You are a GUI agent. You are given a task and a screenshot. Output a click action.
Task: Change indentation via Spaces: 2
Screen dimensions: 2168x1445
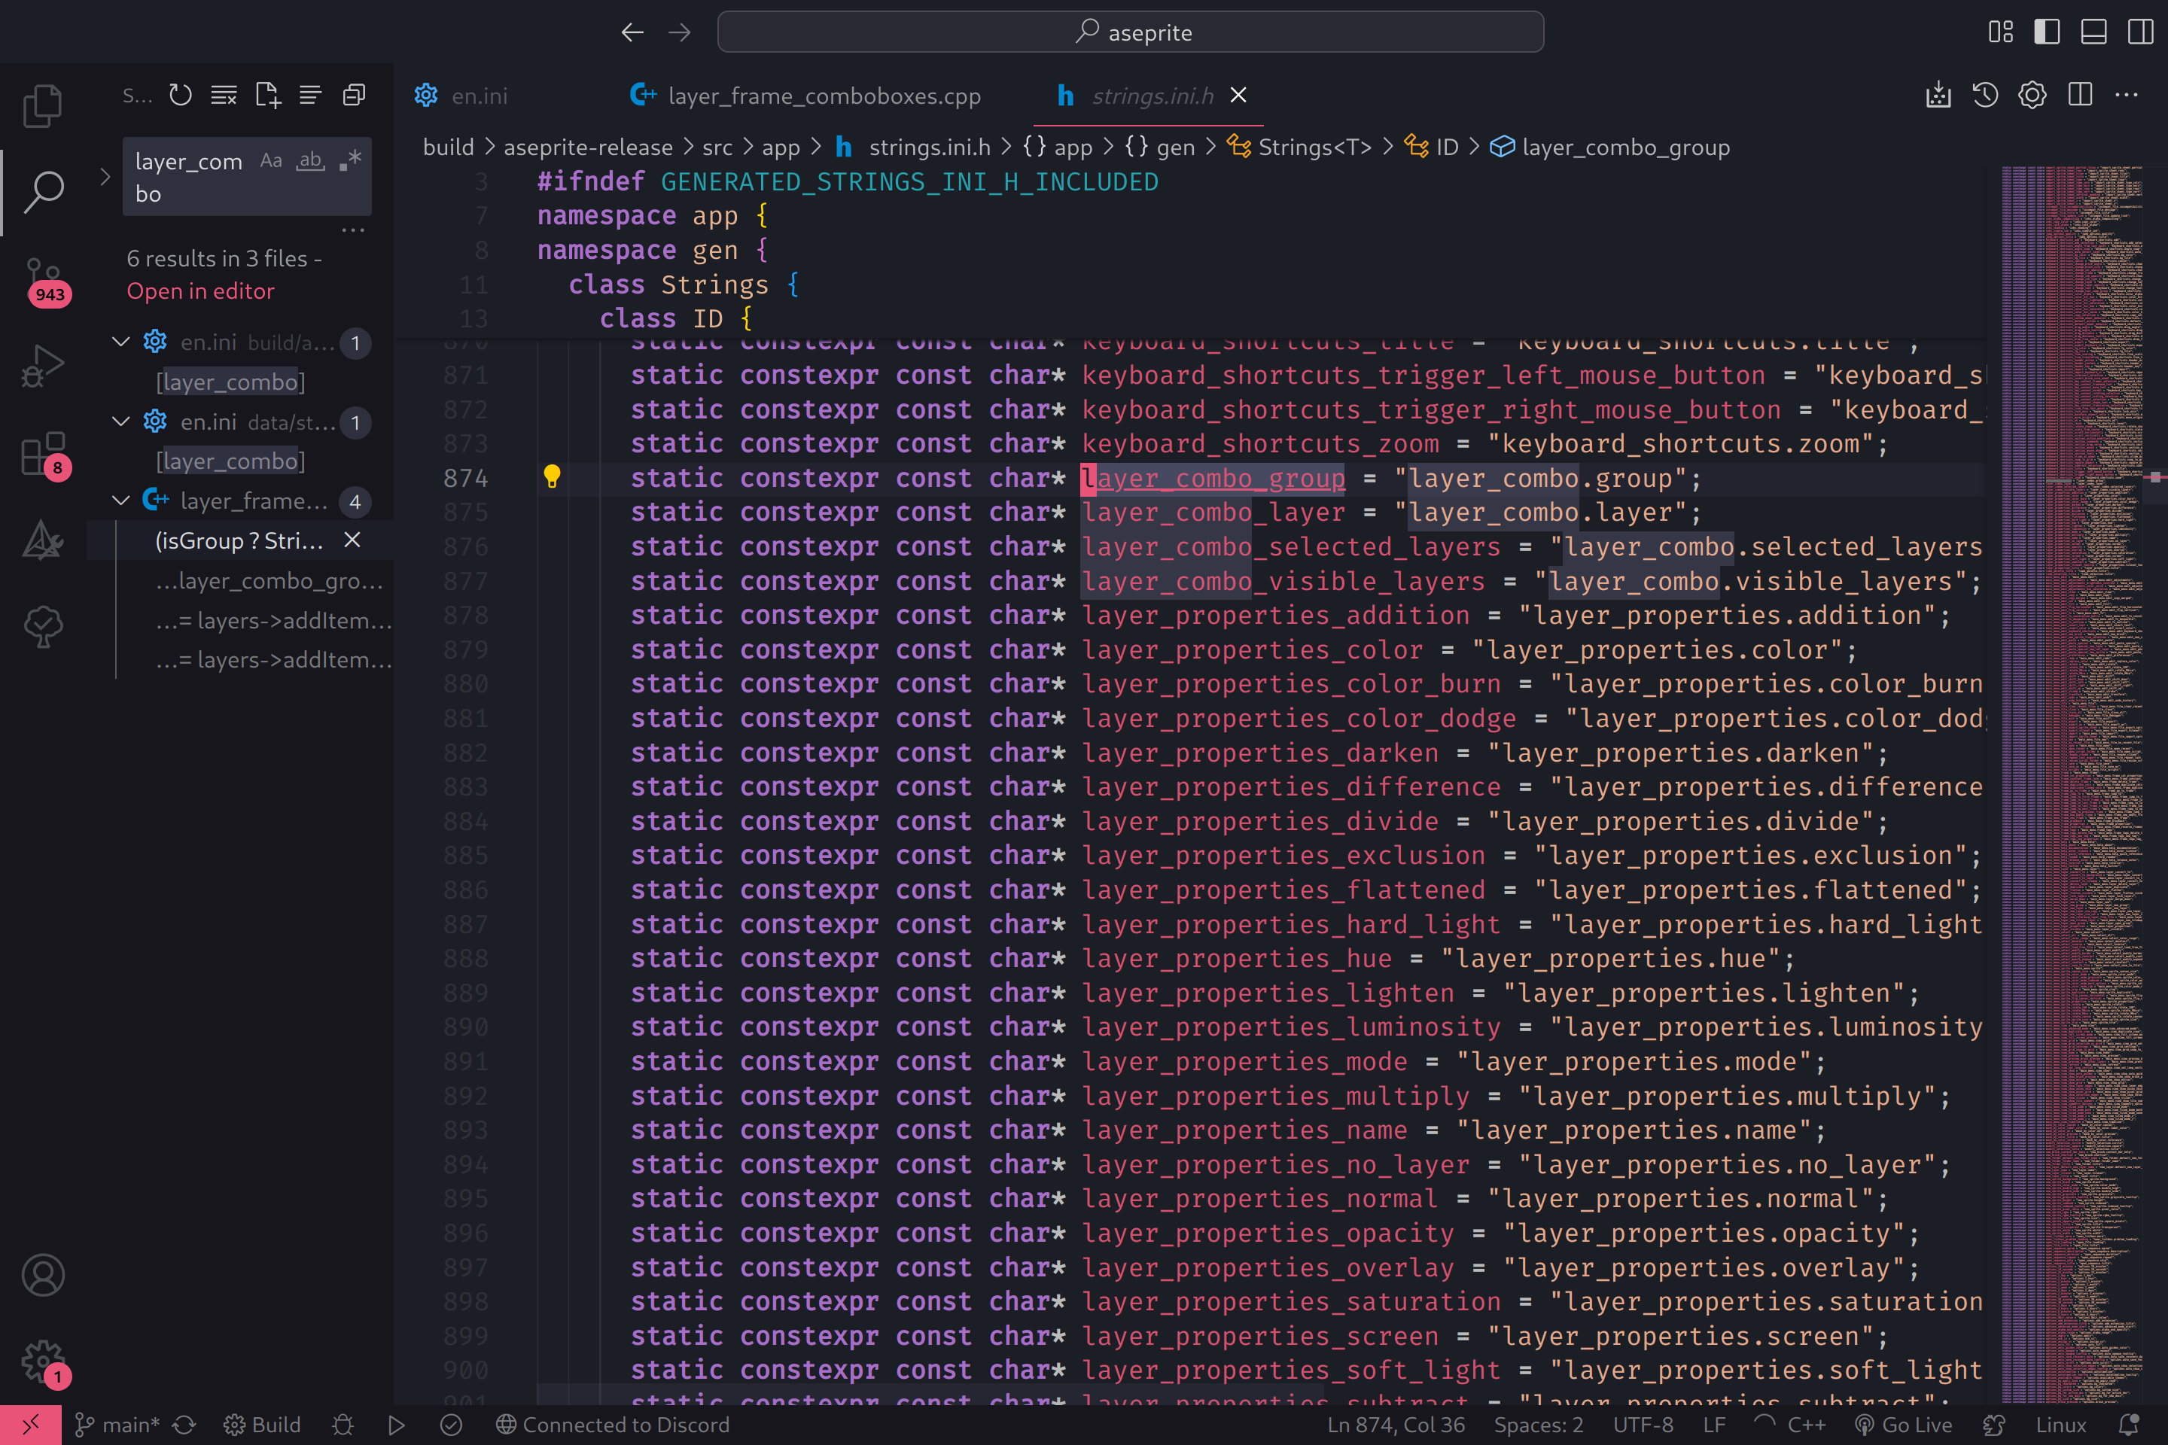coord(1539,1425)
